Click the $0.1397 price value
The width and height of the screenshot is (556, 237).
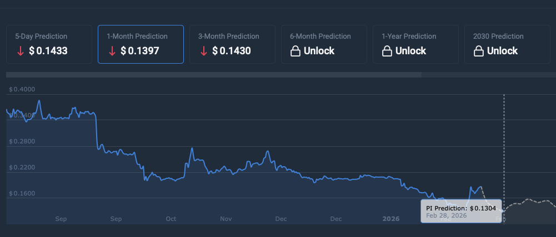140,51
